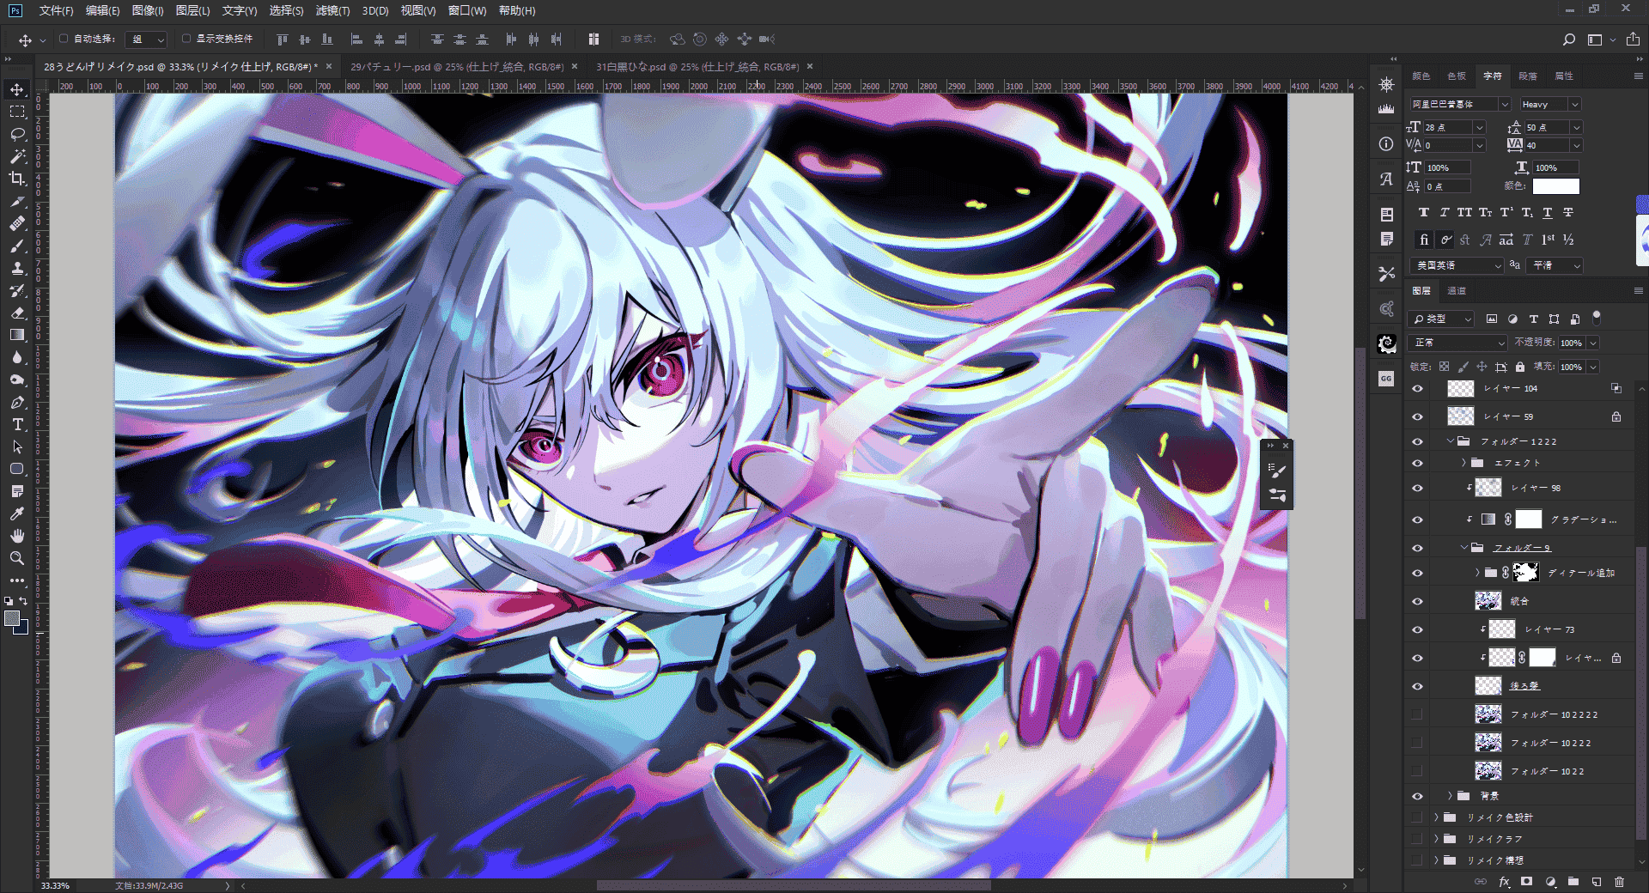The width and height of the screenshot is (1649, 893).
Task: Expand the 背景 layer group
Action: [x=1450, y=796]
